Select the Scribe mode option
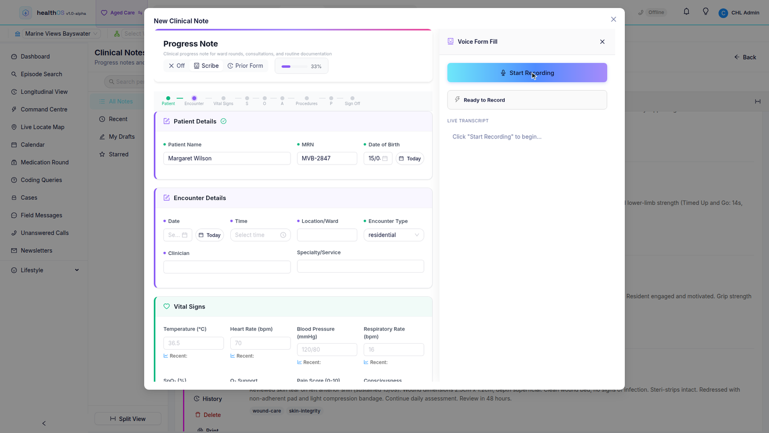This screenshot has width=769, height=433. (x=206, y=66)
